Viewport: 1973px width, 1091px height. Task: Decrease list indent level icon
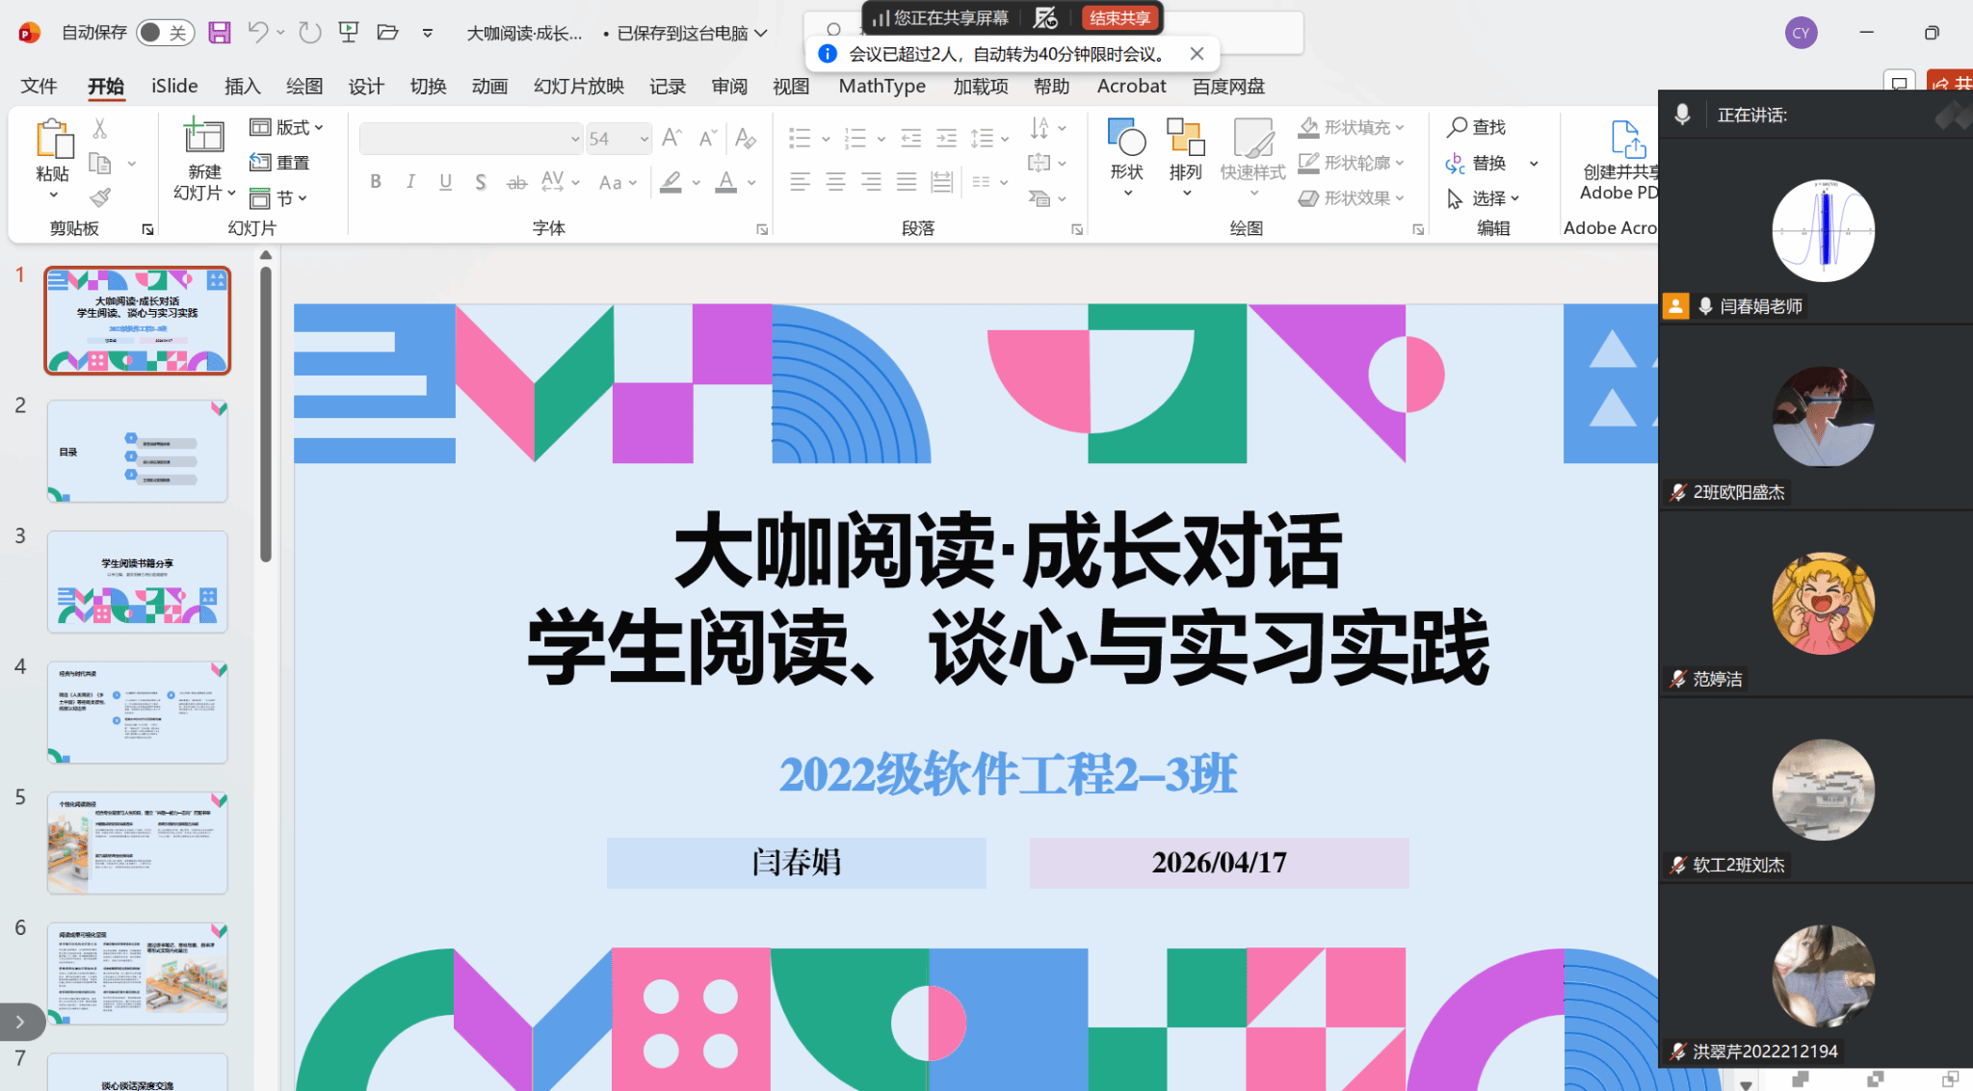[911, 139]
